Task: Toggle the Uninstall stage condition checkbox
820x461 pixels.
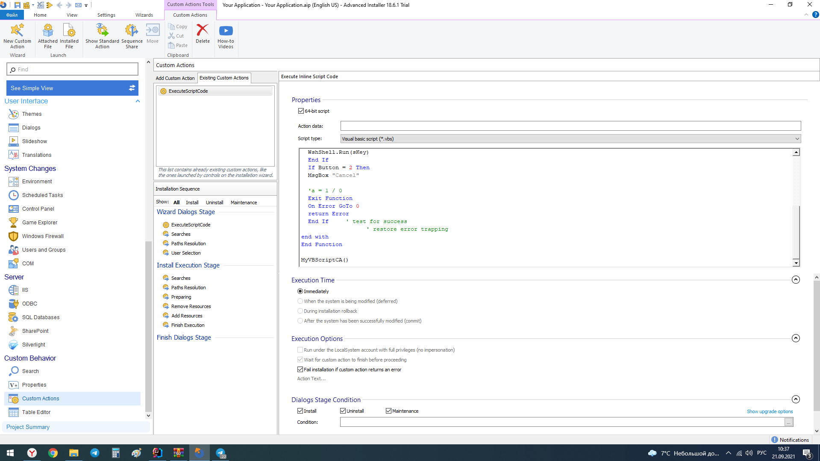Action: (343, 411)
